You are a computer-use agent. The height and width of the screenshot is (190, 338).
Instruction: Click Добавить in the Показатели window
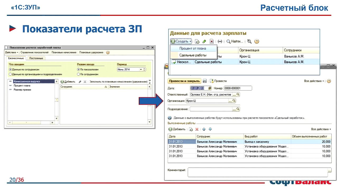[x=68, y=82]
